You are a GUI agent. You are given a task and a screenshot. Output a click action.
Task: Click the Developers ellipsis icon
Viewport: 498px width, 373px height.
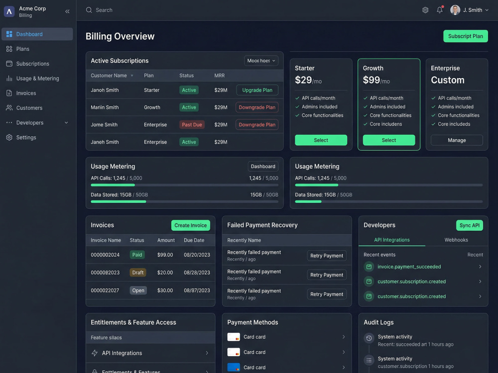click(x=9, y=122)
